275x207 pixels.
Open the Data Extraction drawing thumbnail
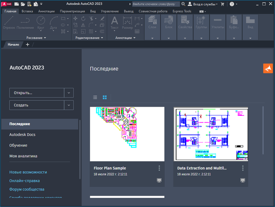pos(211,134)
